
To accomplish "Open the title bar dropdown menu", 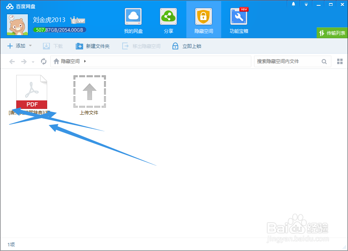I will (306, 4).
